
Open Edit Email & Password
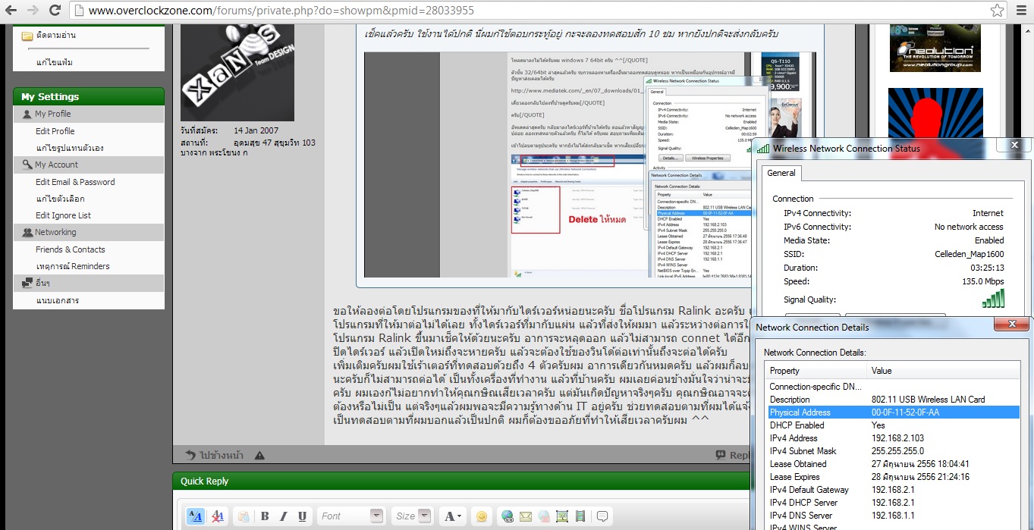coord(75,182)
